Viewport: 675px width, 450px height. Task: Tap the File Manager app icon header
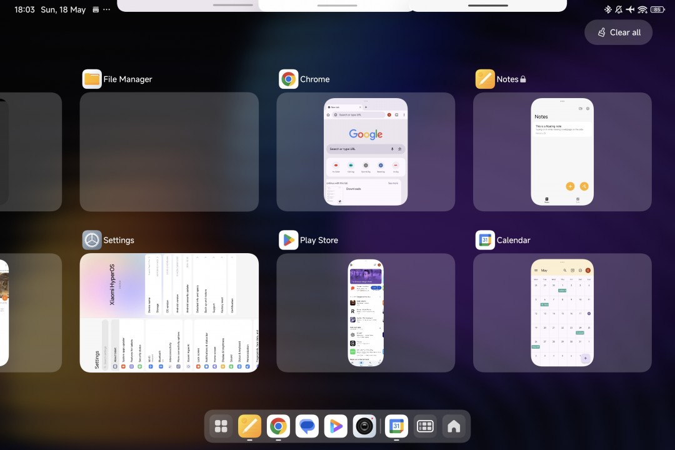(x=92, y=79)
